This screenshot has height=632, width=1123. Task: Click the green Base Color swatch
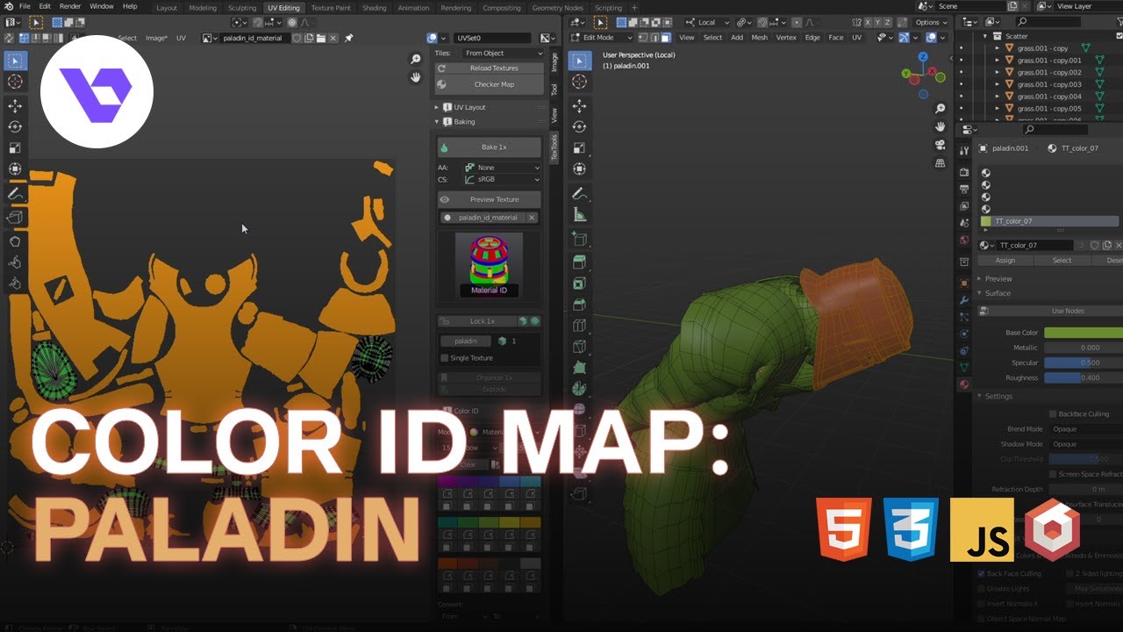pos(1084,333)
